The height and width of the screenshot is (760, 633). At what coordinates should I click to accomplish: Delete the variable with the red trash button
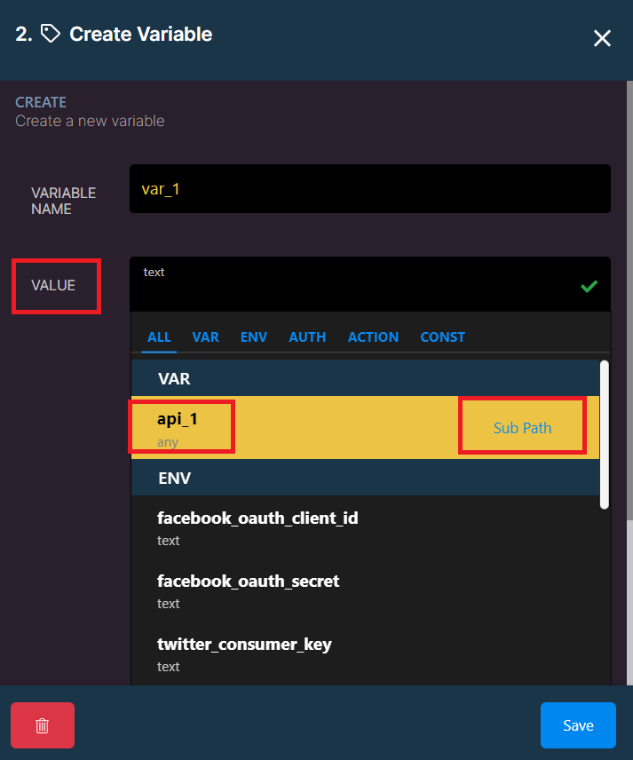43,725
